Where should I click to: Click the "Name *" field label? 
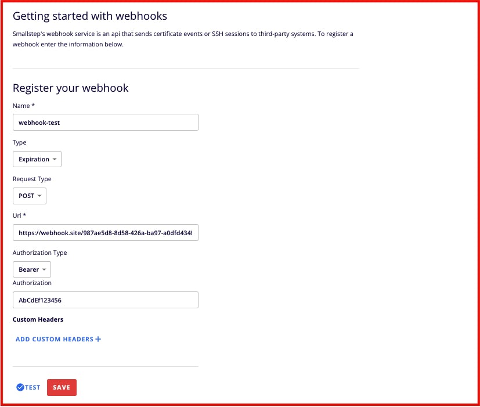coord(24,106)
